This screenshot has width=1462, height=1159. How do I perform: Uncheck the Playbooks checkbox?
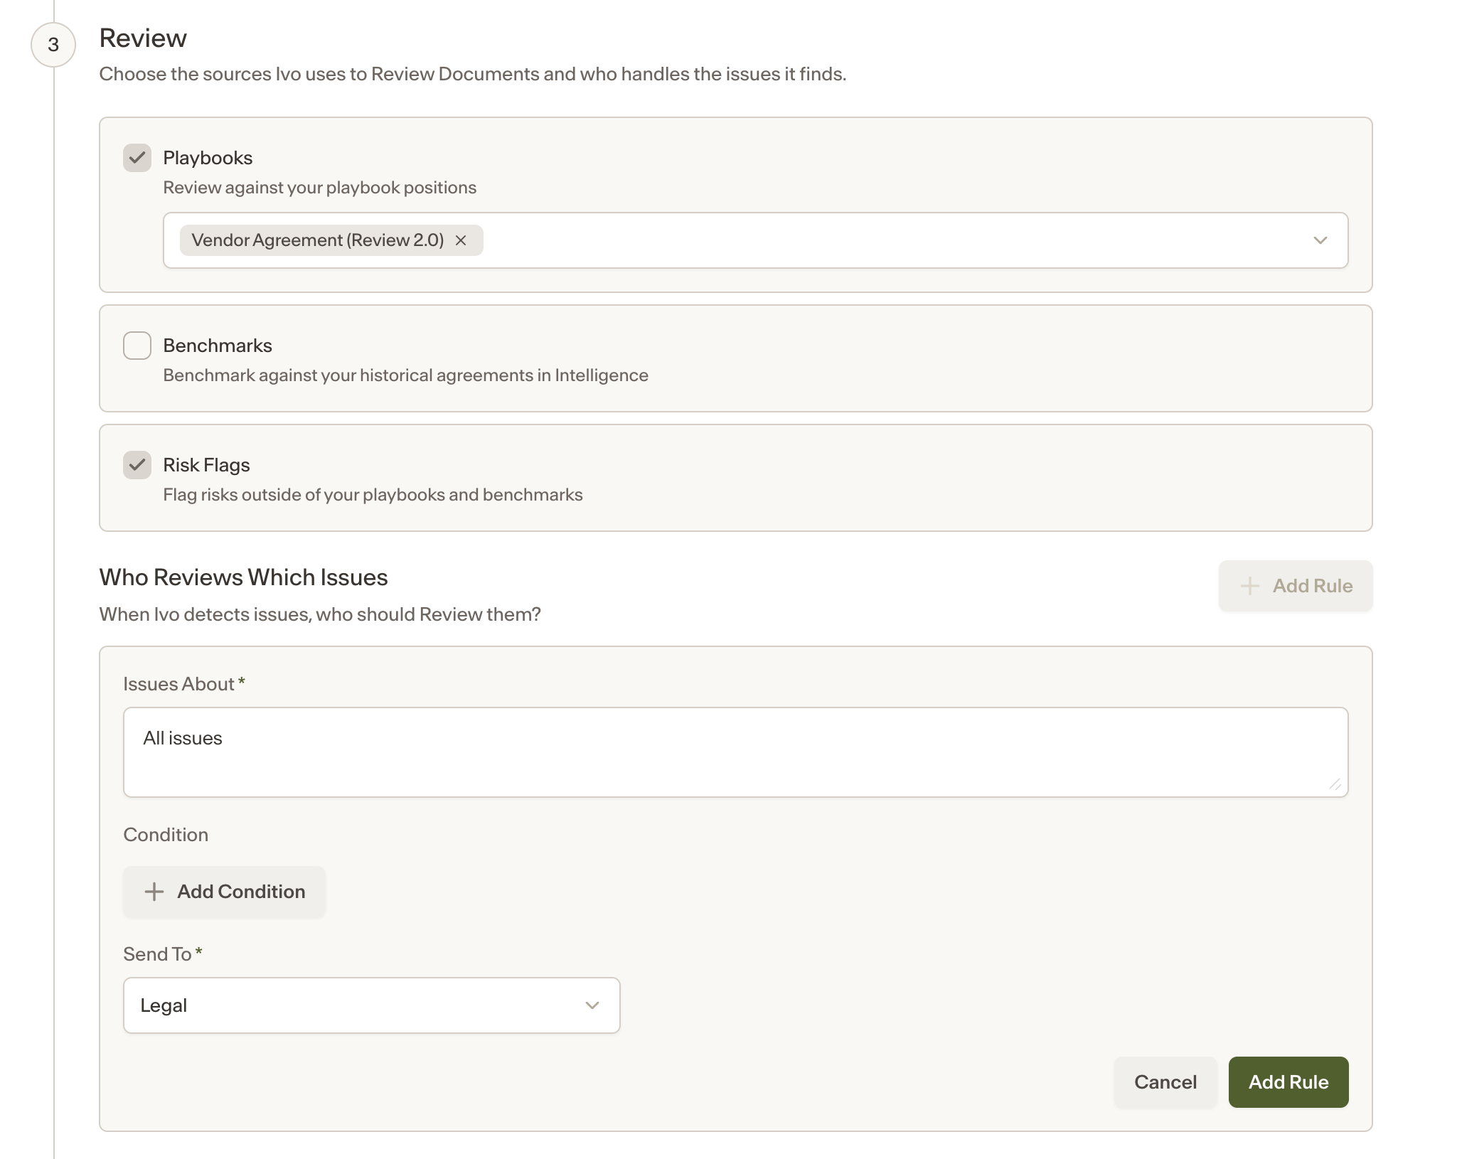[x=137, y=158]
